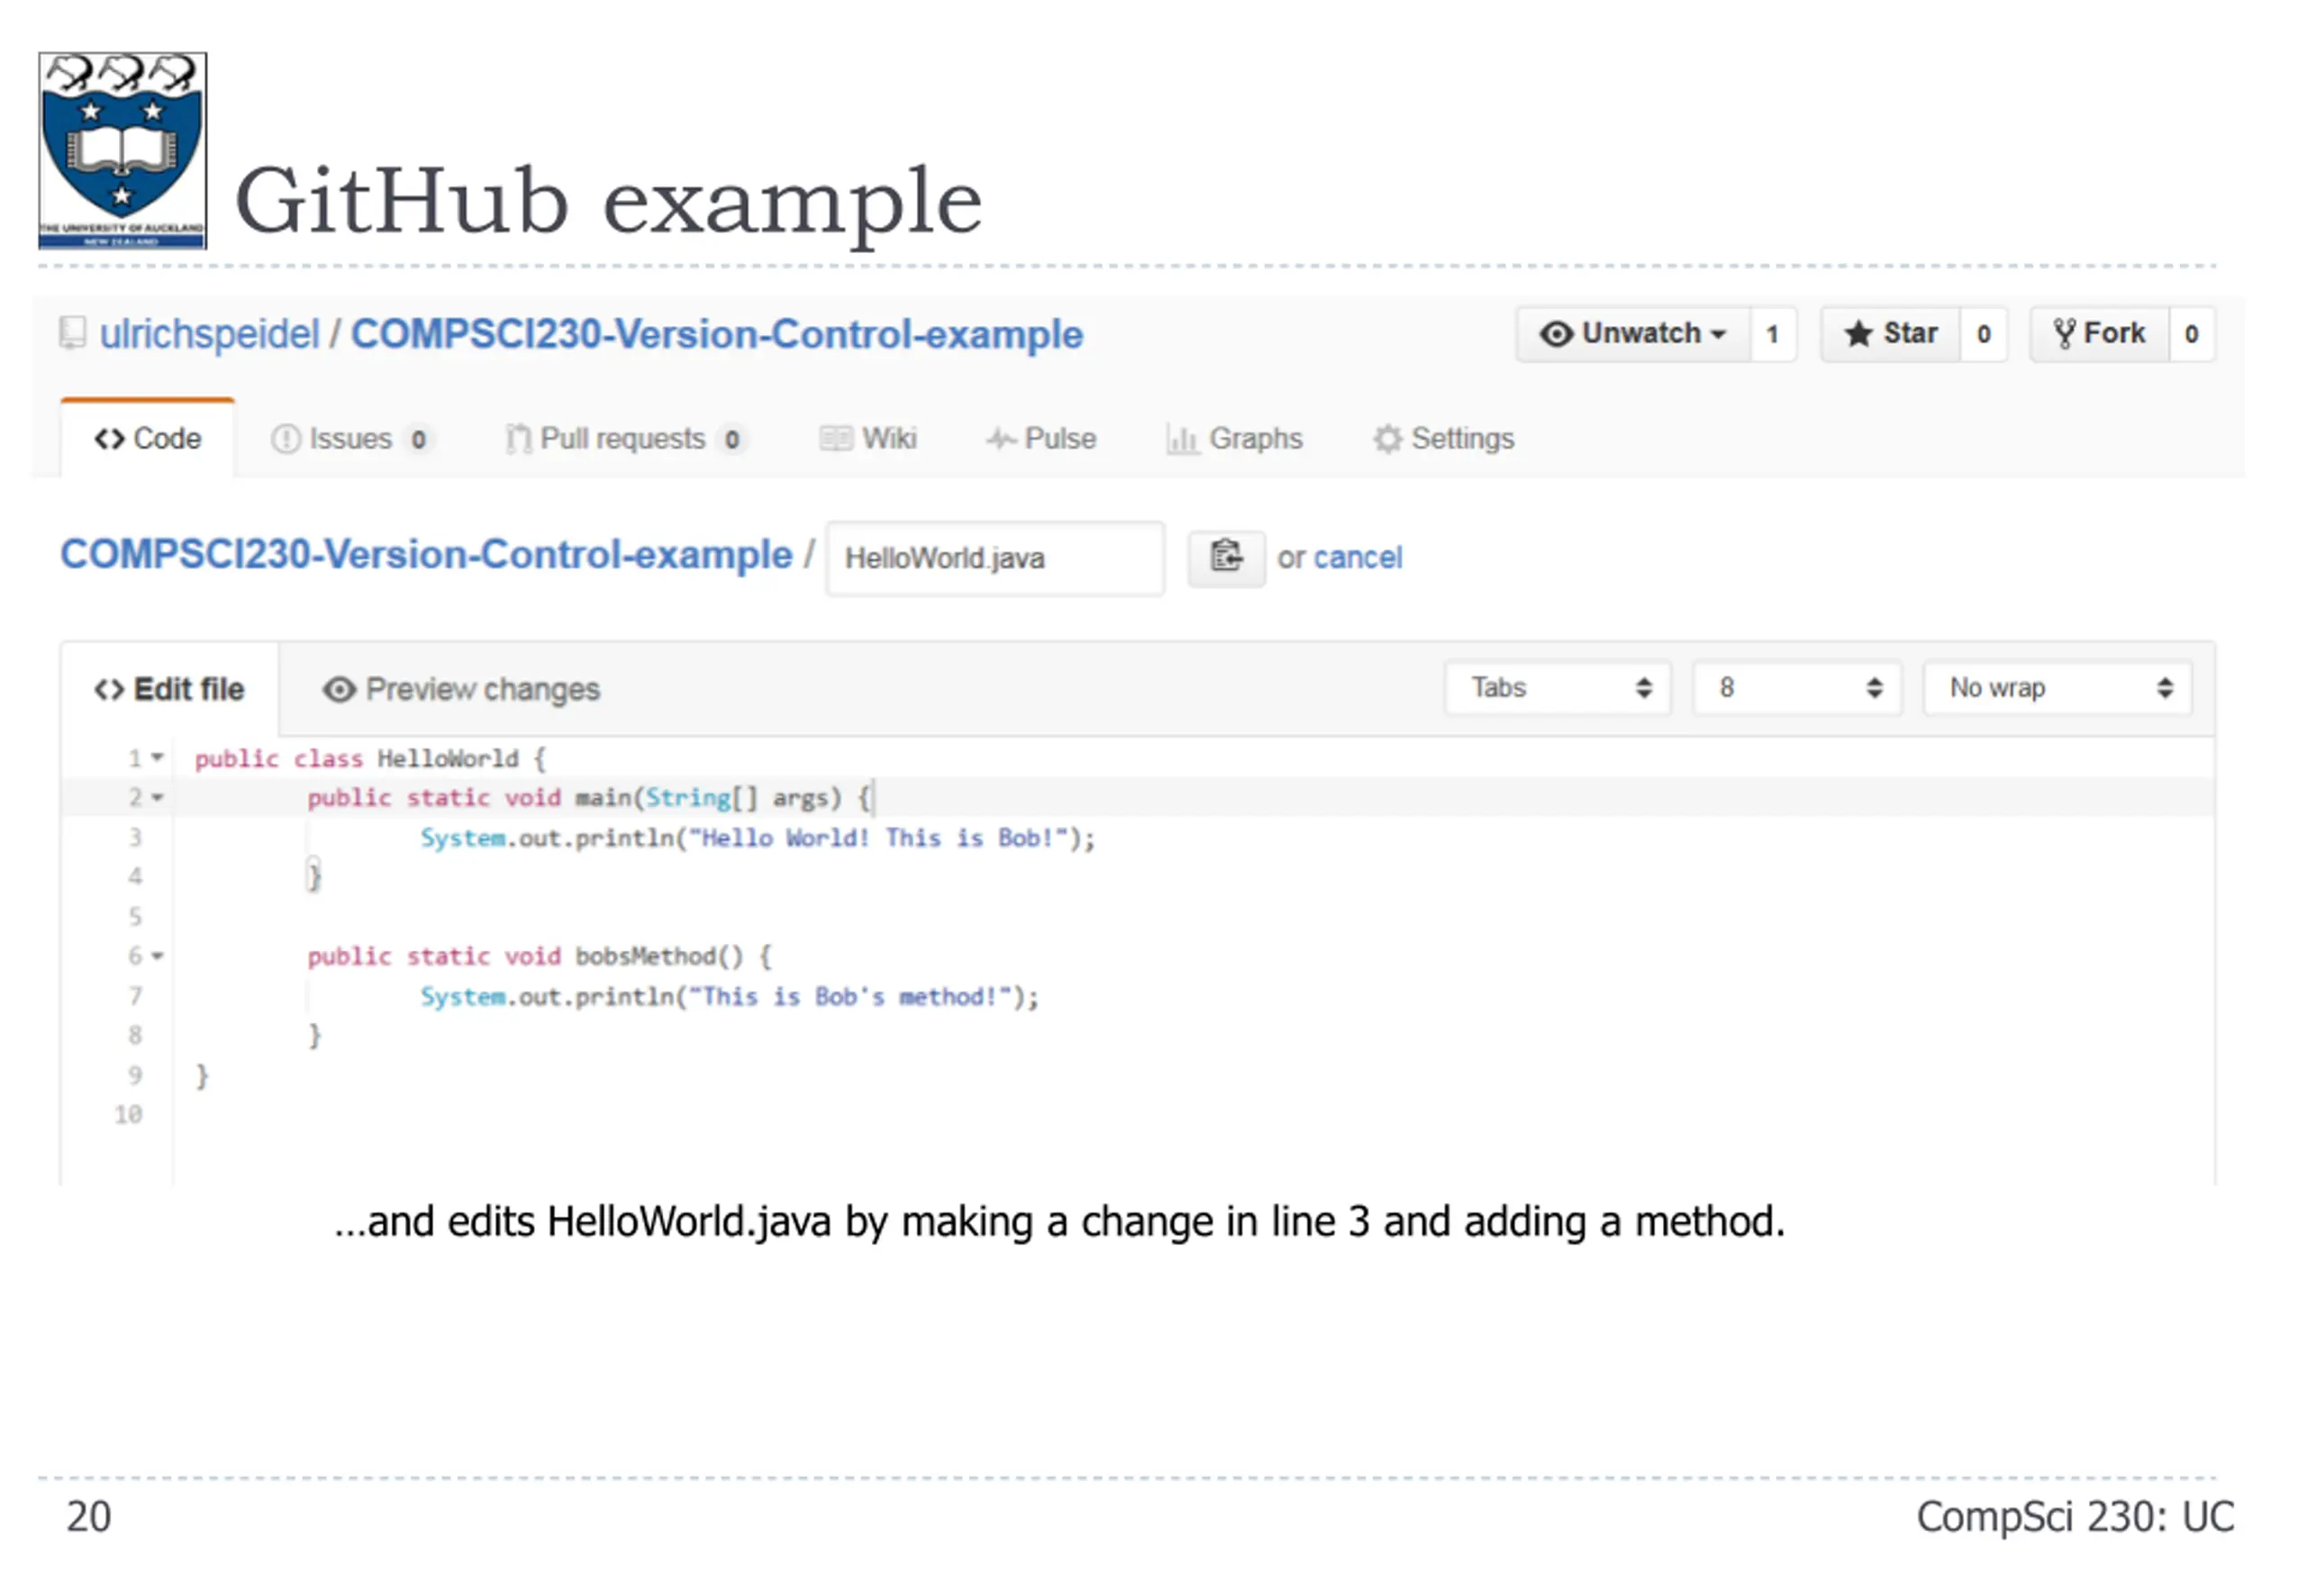Click the Fork button
The image size is (2306, 1596).
2100,333
